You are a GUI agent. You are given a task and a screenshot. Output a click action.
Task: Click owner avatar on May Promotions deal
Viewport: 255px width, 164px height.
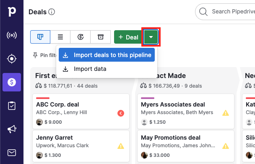pyautogui.click(x=144, y=155)
